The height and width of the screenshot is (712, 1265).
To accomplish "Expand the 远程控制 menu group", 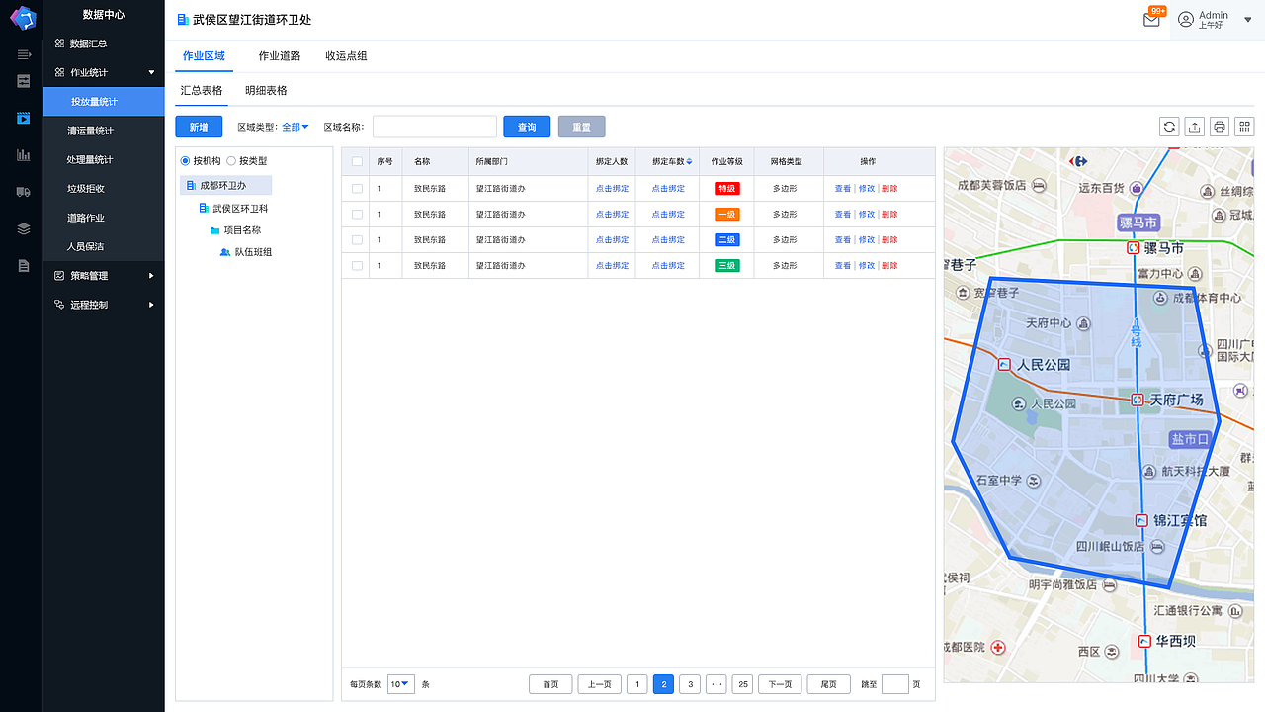I will [x=151, y=305].
